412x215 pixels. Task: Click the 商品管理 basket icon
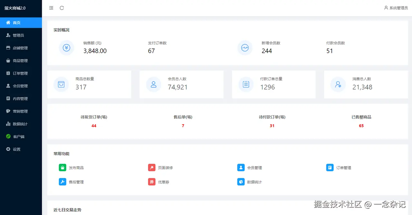point(8,61)
